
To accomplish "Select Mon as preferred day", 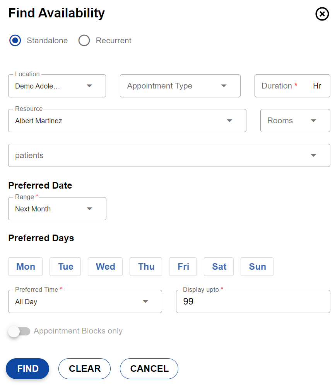I will pyautogui.click(x=26, y=267).
